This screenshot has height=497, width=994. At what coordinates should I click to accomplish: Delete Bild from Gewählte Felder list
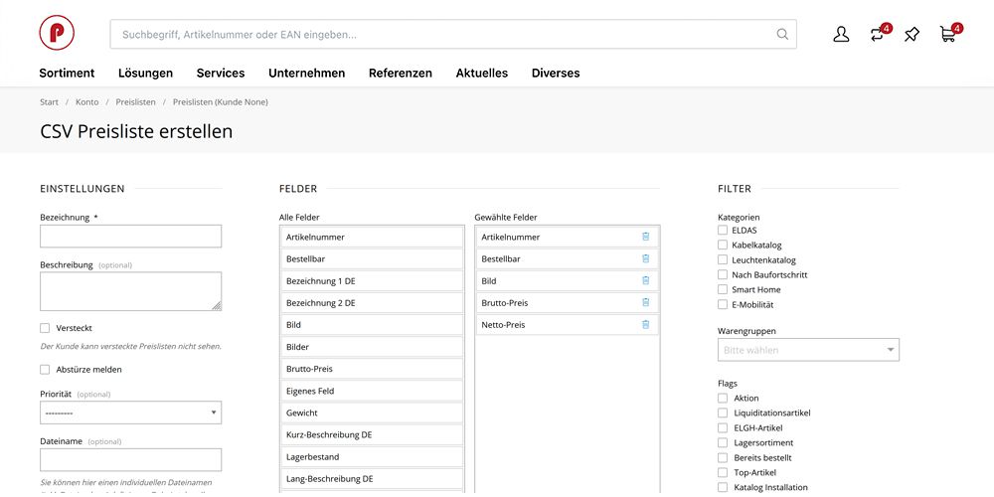645,280
